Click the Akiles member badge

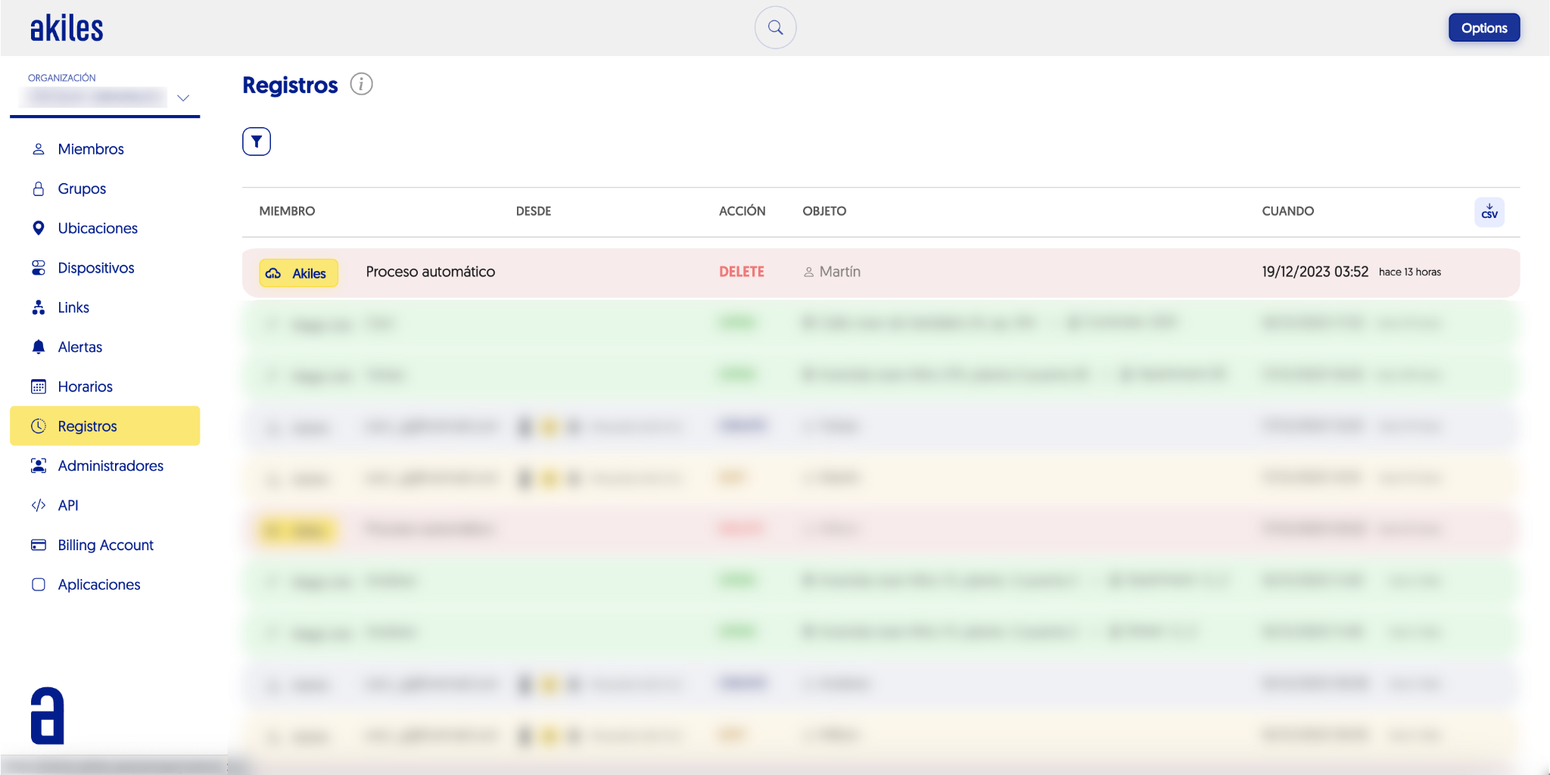[299, 273]
